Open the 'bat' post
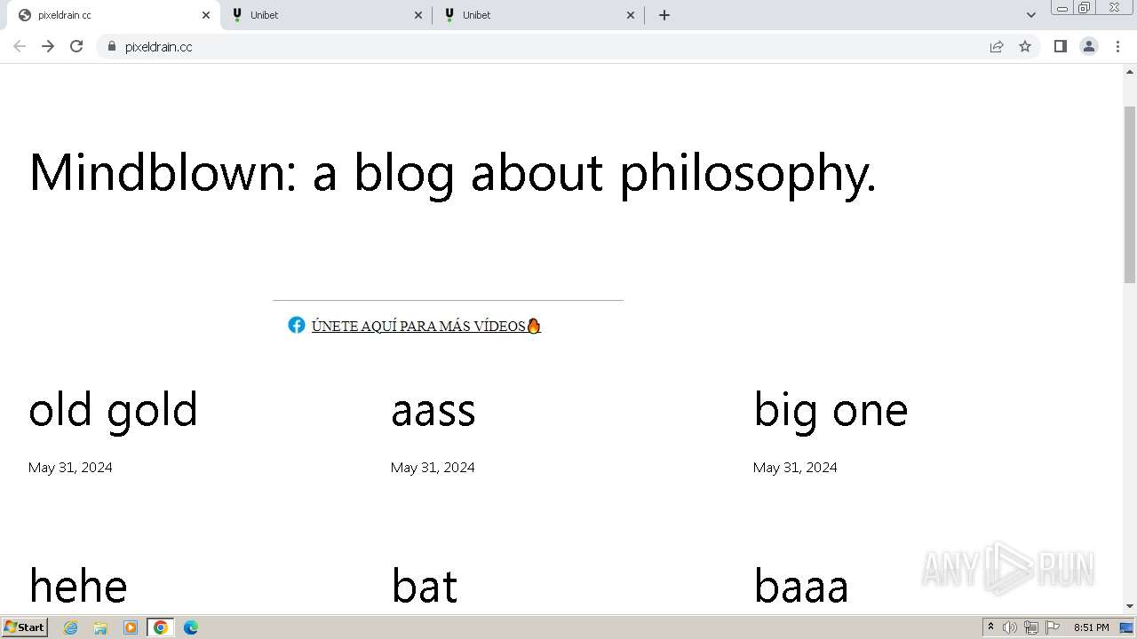Screen dimensions: 1137x639 click(x=425, y=586)
